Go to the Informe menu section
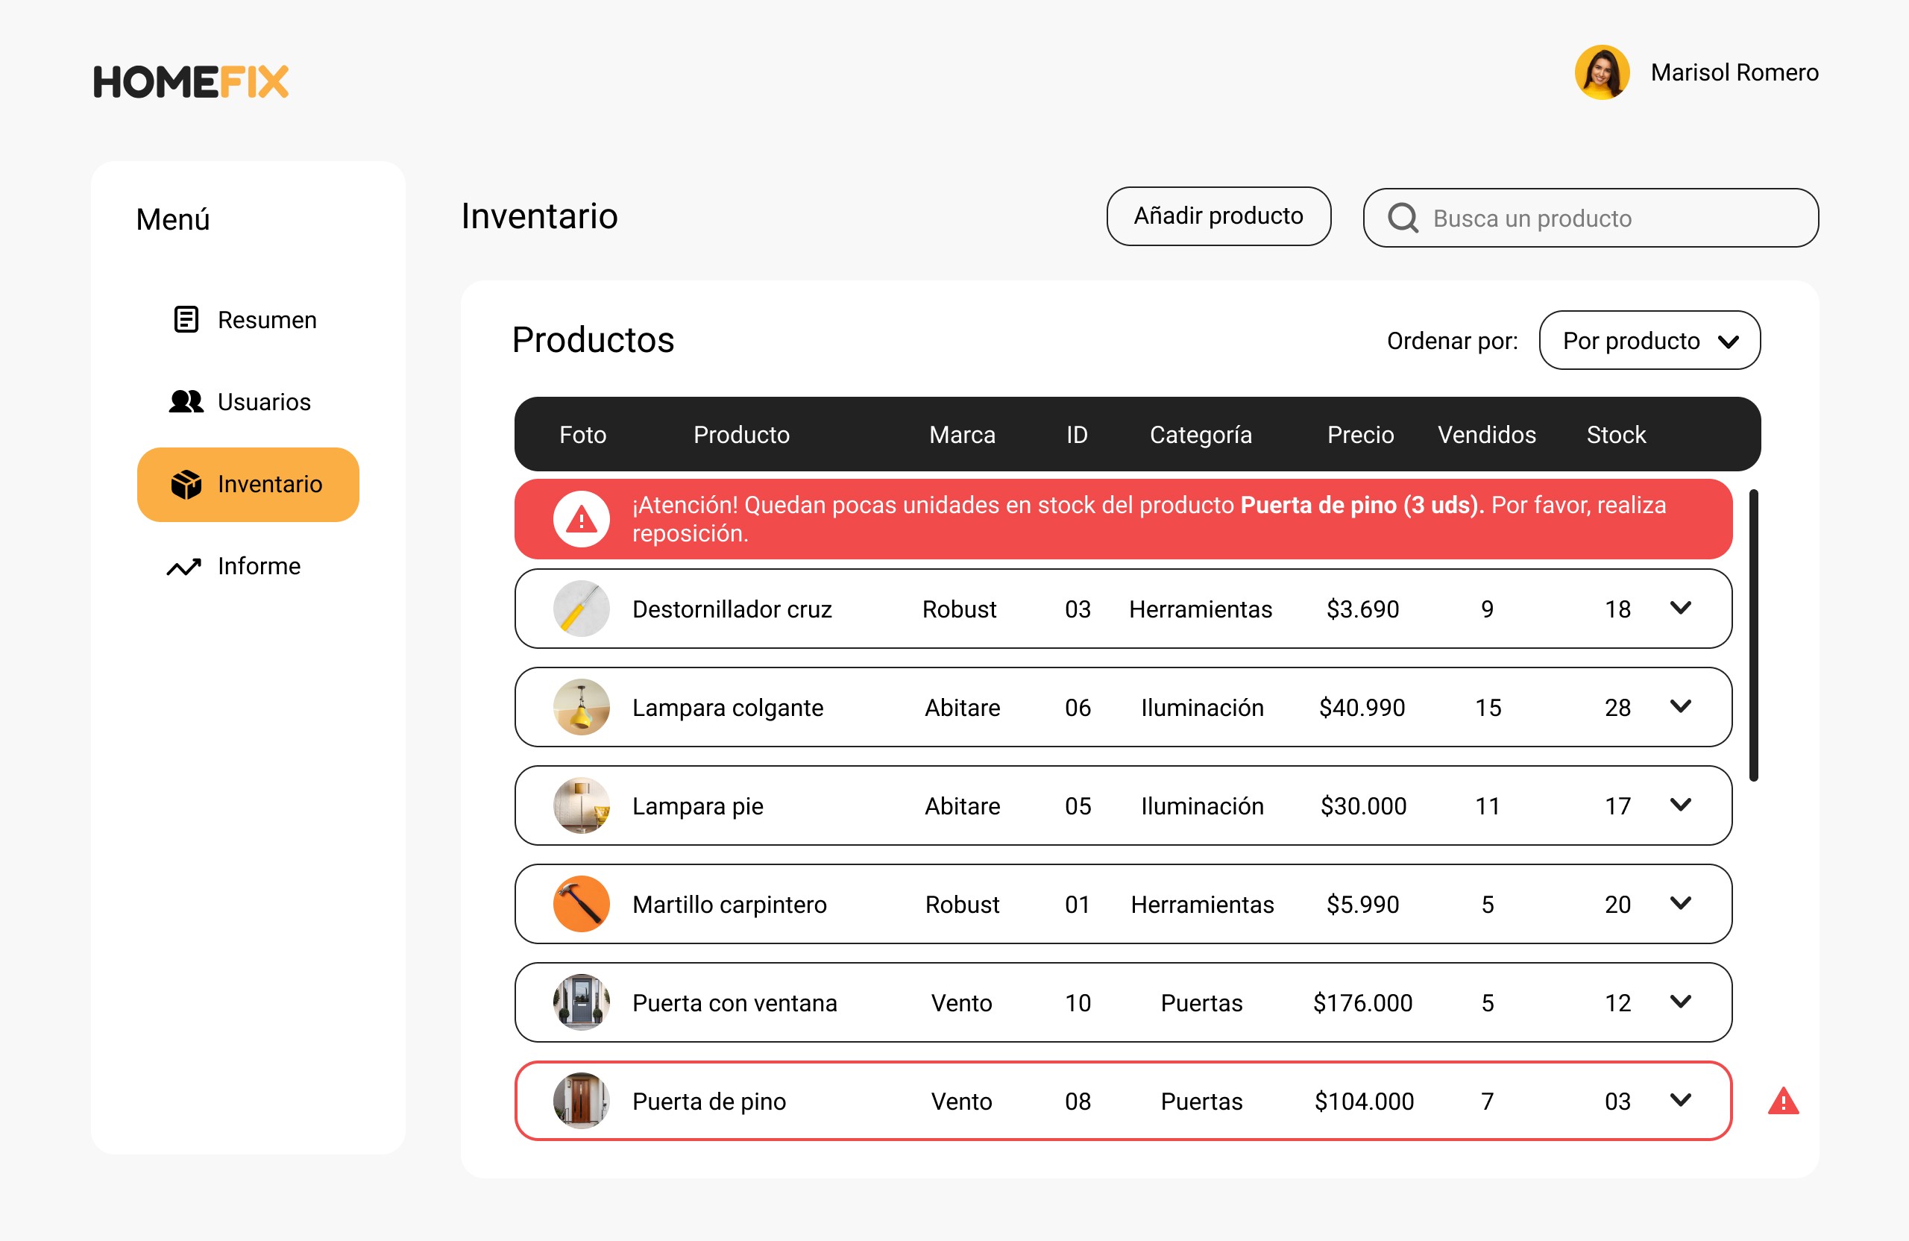This screenshot has height=1241, width=1909. click(258, 566)
